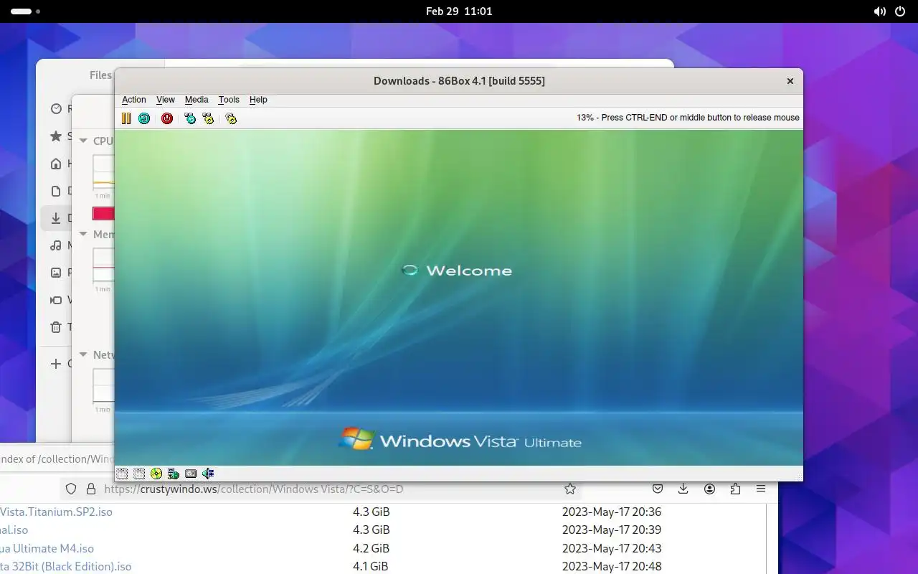The width and height of the screenshot is (918, 574).
Task: Open the browser account icon
Action: (709, 489)
